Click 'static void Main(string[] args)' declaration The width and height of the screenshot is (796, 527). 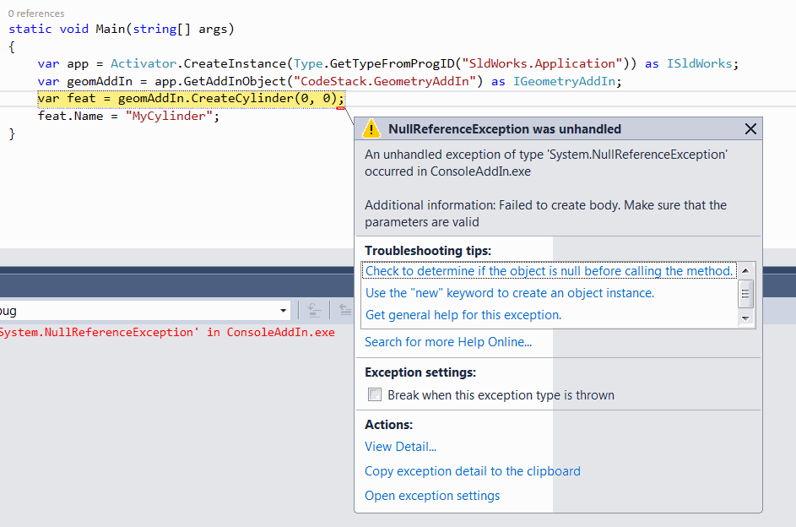pyautogui.click(x=122, y=29)
